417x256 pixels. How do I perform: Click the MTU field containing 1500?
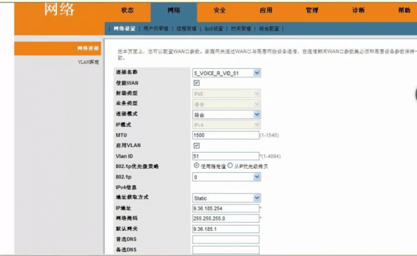coord(225,135)
